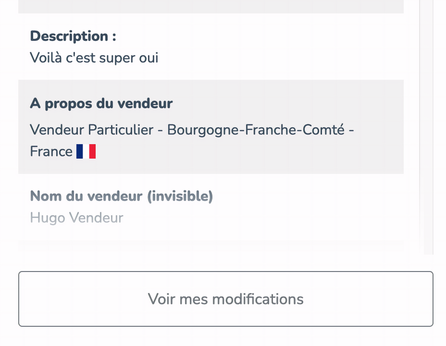The width and height of the screenshot is (446, 346).
Task: Click the word (invisible) in the label
Action: [x=180, y=196]
